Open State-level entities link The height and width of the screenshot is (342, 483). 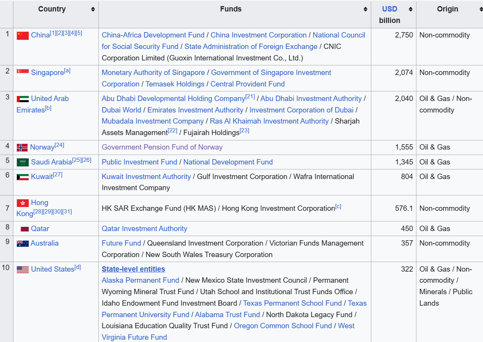tap(133, 269)
